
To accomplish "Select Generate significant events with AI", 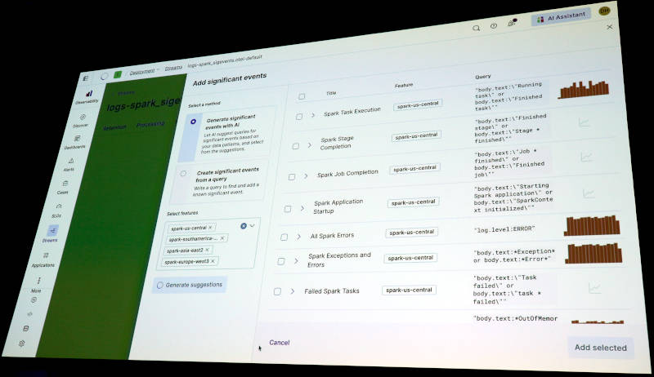I will pyautogui.click(x=193, y=122).
